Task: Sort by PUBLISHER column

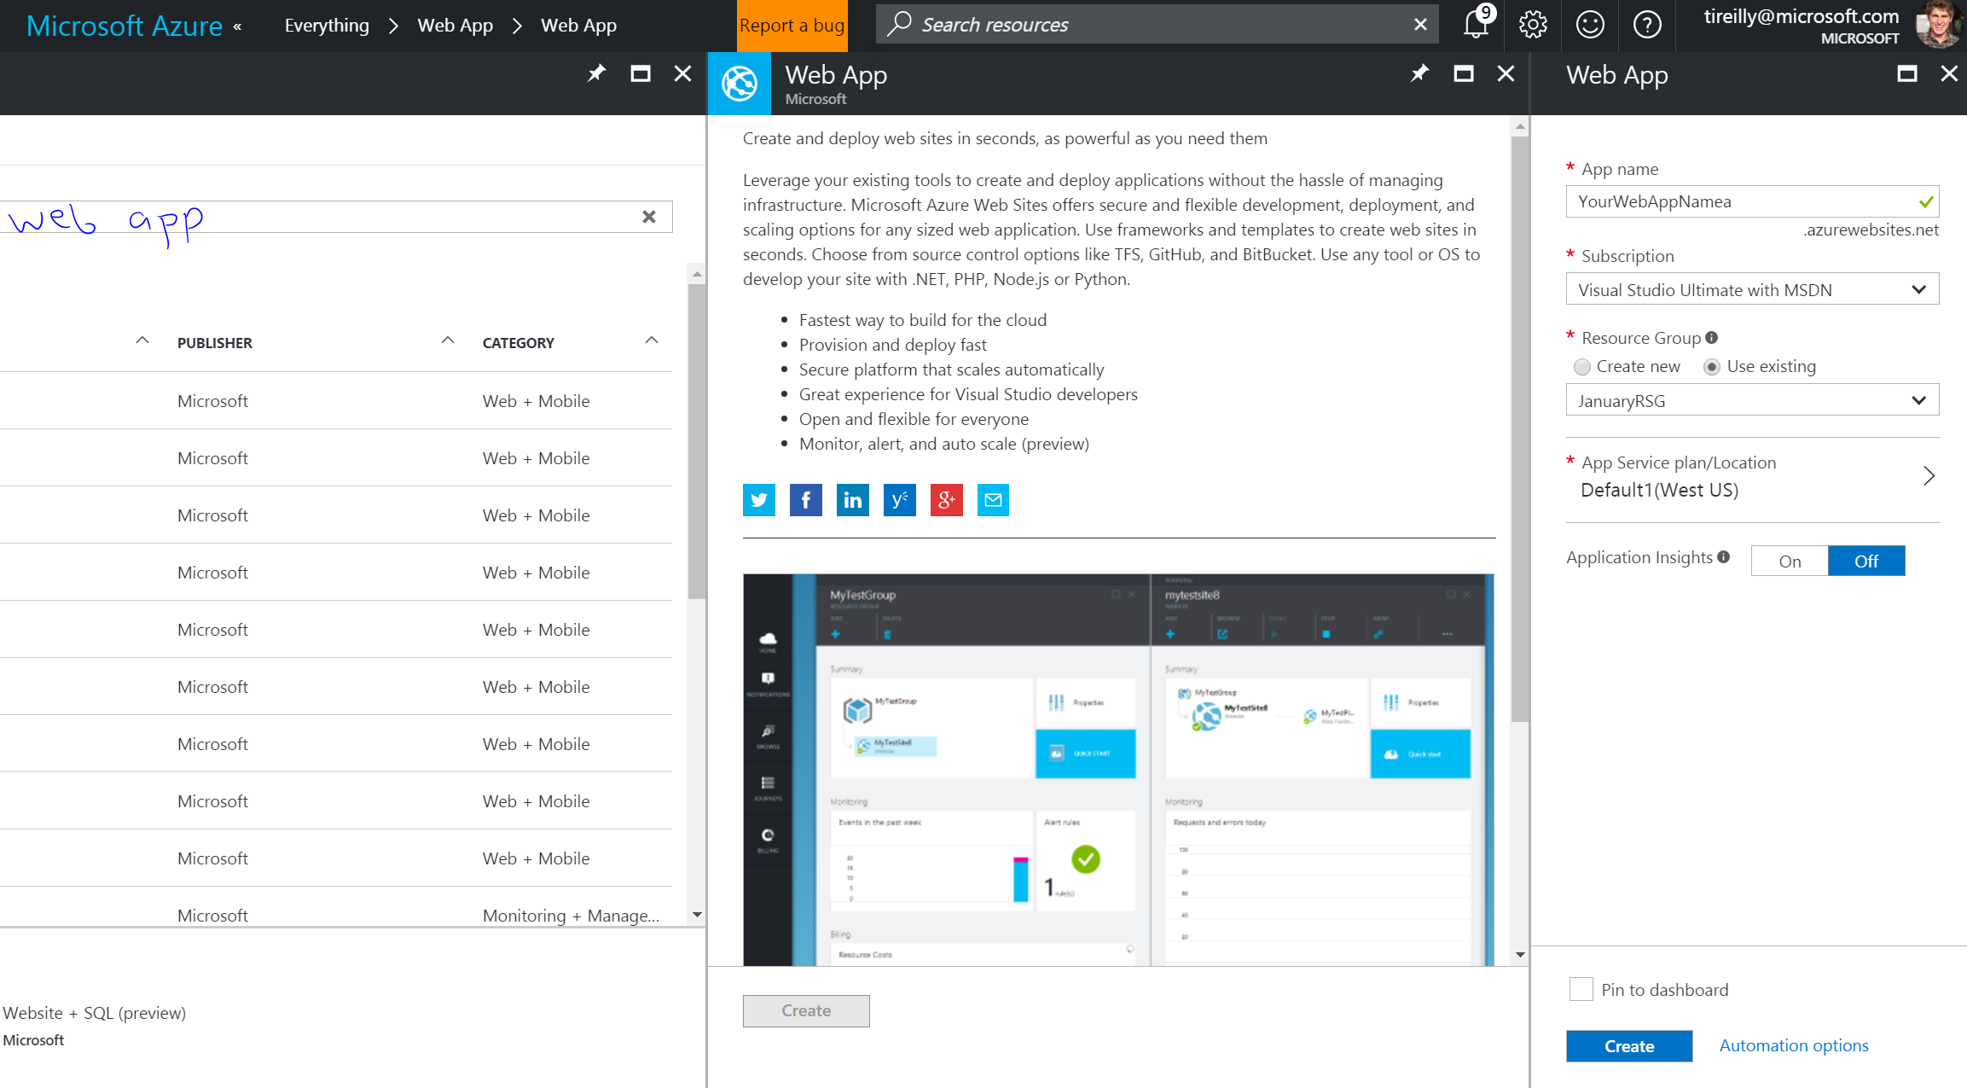Action: point(215,343)
